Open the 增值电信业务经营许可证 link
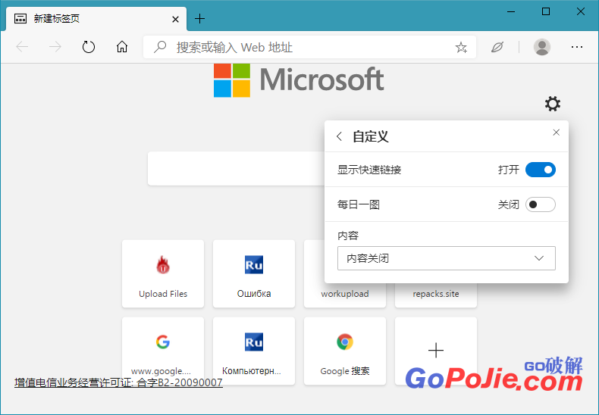 118,382
